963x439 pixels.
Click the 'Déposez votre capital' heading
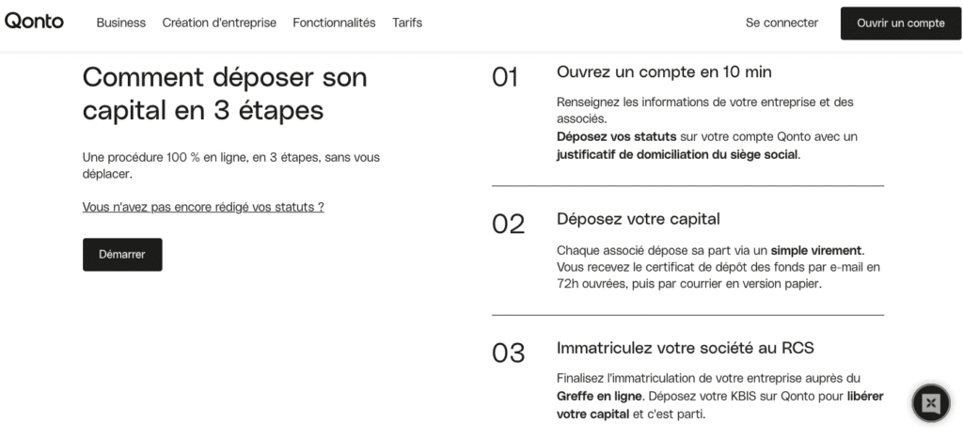639,219
